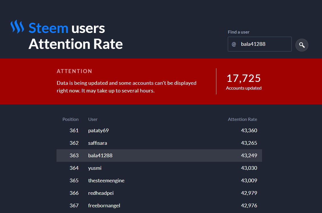This screenshot has width=322, height=213.
Task: Click position number 364
Action: point(74,168)
